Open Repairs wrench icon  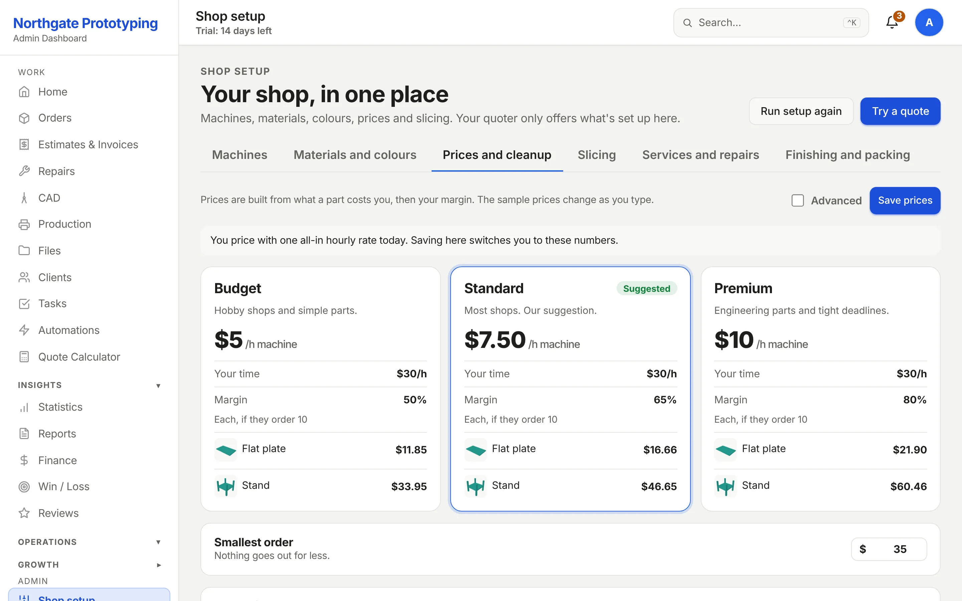tap(24, 171)
